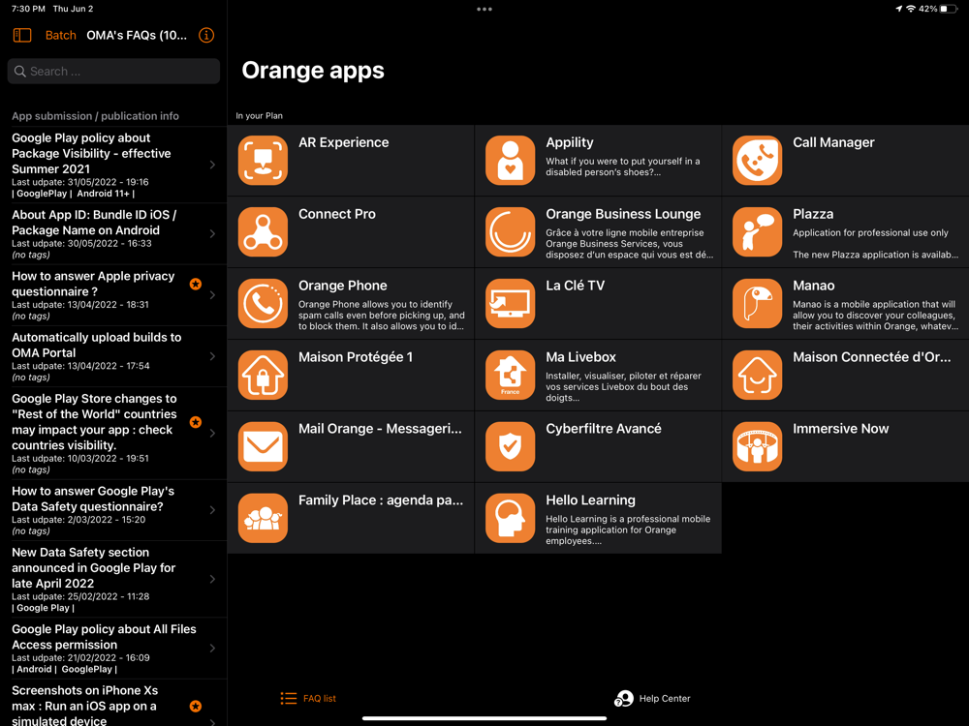Tap the three-dot multitasking indicator
This screenshot has width=969, height=726.
(x=484, y=10)
